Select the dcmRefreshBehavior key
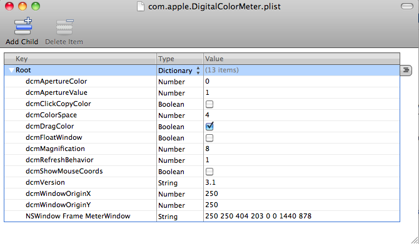Viewport: 419px width, 244px height. coord(59,160)
